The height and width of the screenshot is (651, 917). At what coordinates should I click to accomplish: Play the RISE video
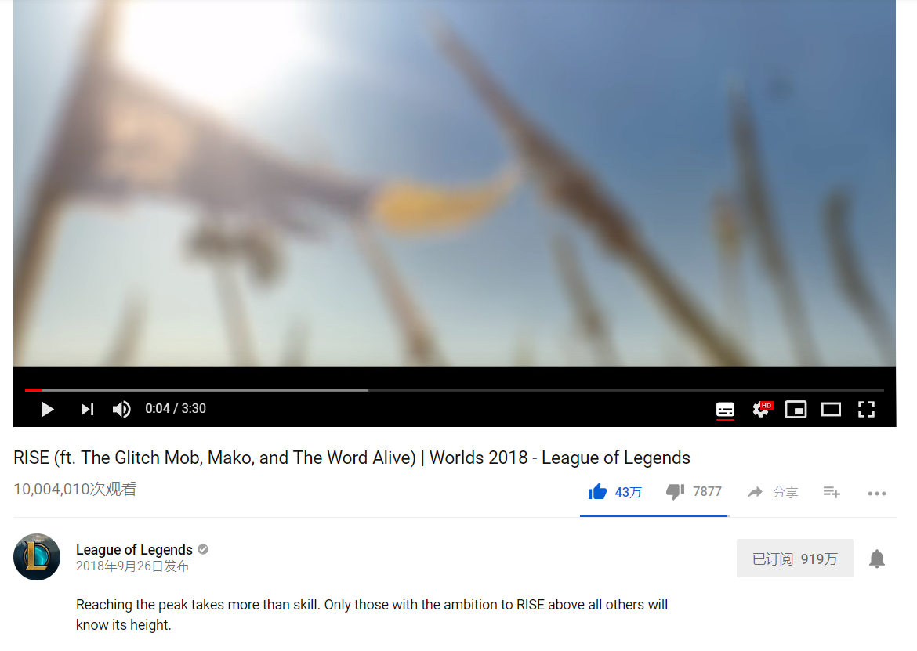tap(47, 409)
